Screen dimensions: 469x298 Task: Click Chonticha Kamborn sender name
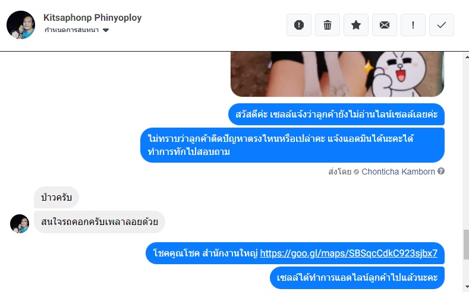tap(398, 172)
